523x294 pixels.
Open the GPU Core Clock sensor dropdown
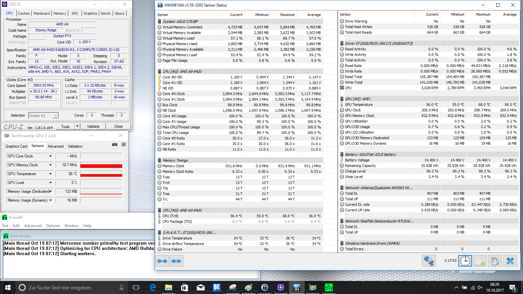(x=50, y=156)
